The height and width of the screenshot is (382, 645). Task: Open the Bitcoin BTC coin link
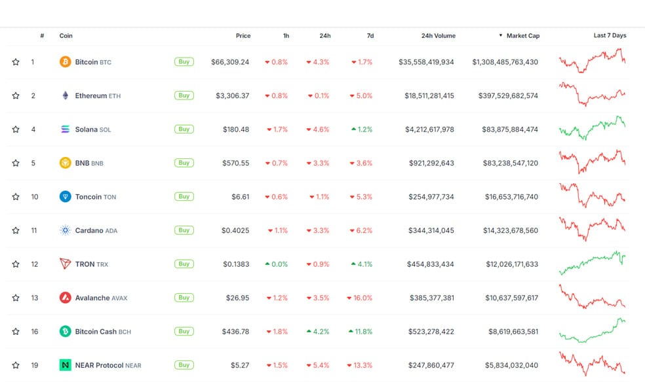tap(93, 62)
